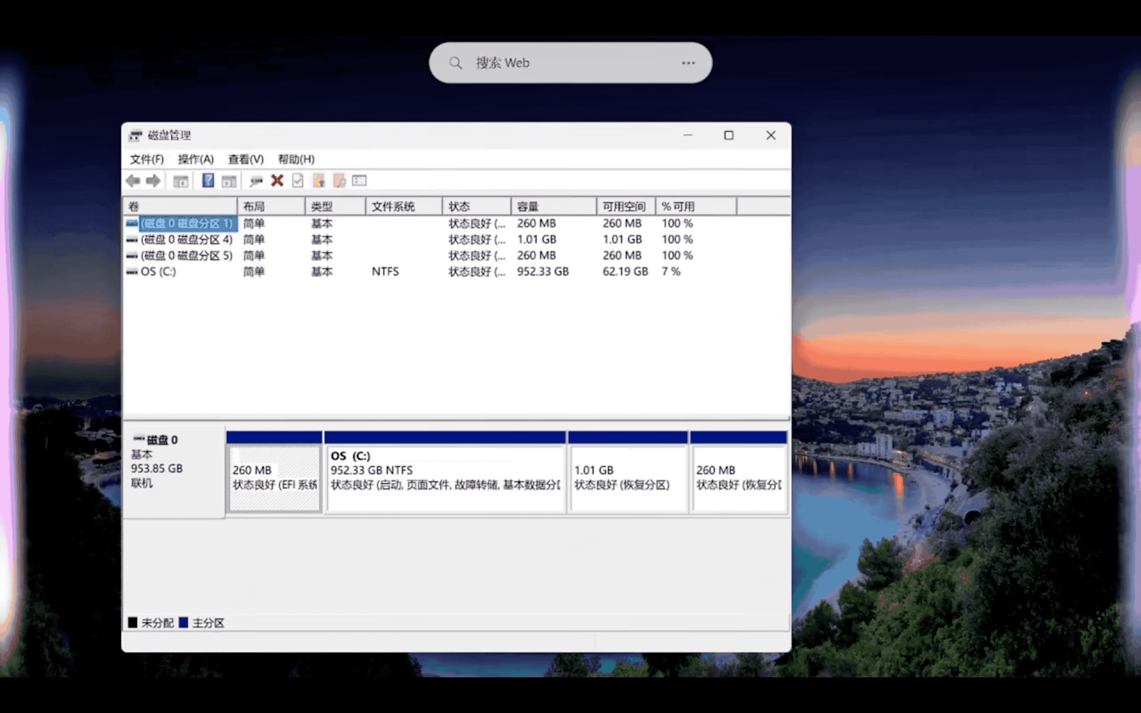
Task: Click the Back arrow toolbar icon
Action: [x=133, y=181]
